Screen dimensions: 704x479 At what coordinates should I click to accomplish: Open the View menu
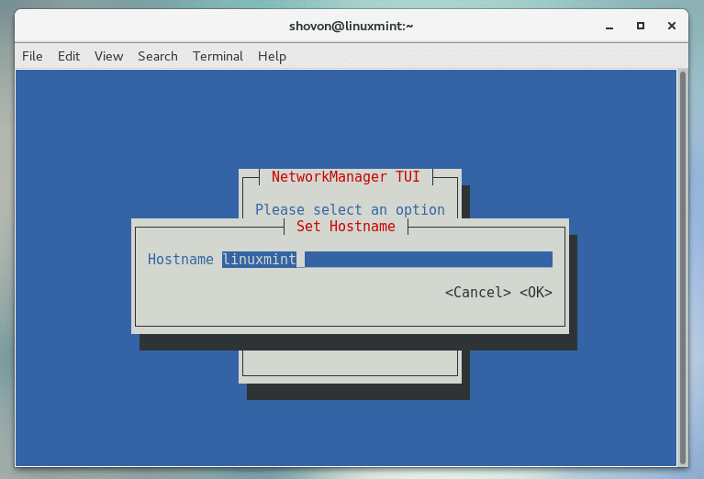108,56
